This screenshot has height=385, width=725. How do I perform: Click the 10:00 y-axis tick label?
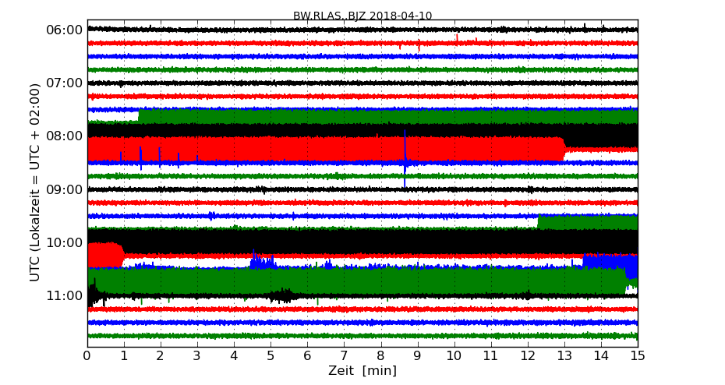[x=65, y=242]
